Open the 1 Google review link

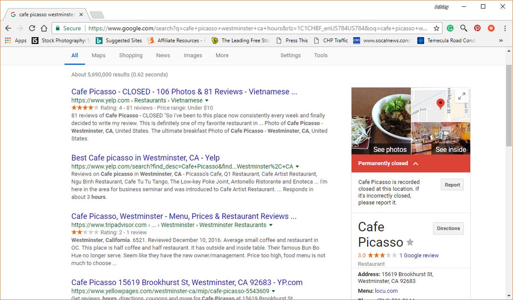419,256
